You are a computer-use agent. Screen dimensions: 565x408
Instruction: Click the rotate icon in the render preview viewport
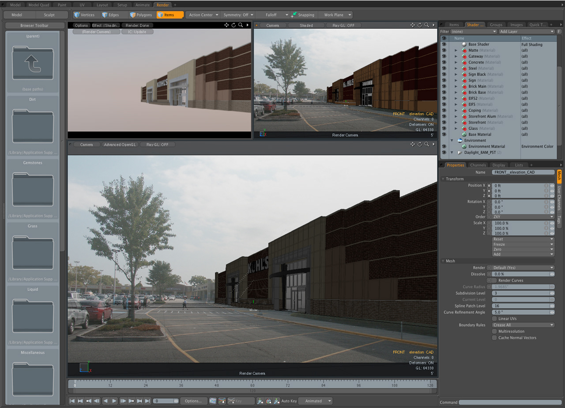[x=234, y=25]
